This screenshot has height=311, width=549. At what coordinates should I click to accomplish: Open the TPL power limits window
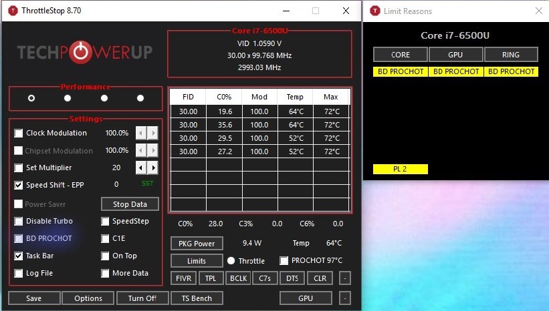point(211,278)
